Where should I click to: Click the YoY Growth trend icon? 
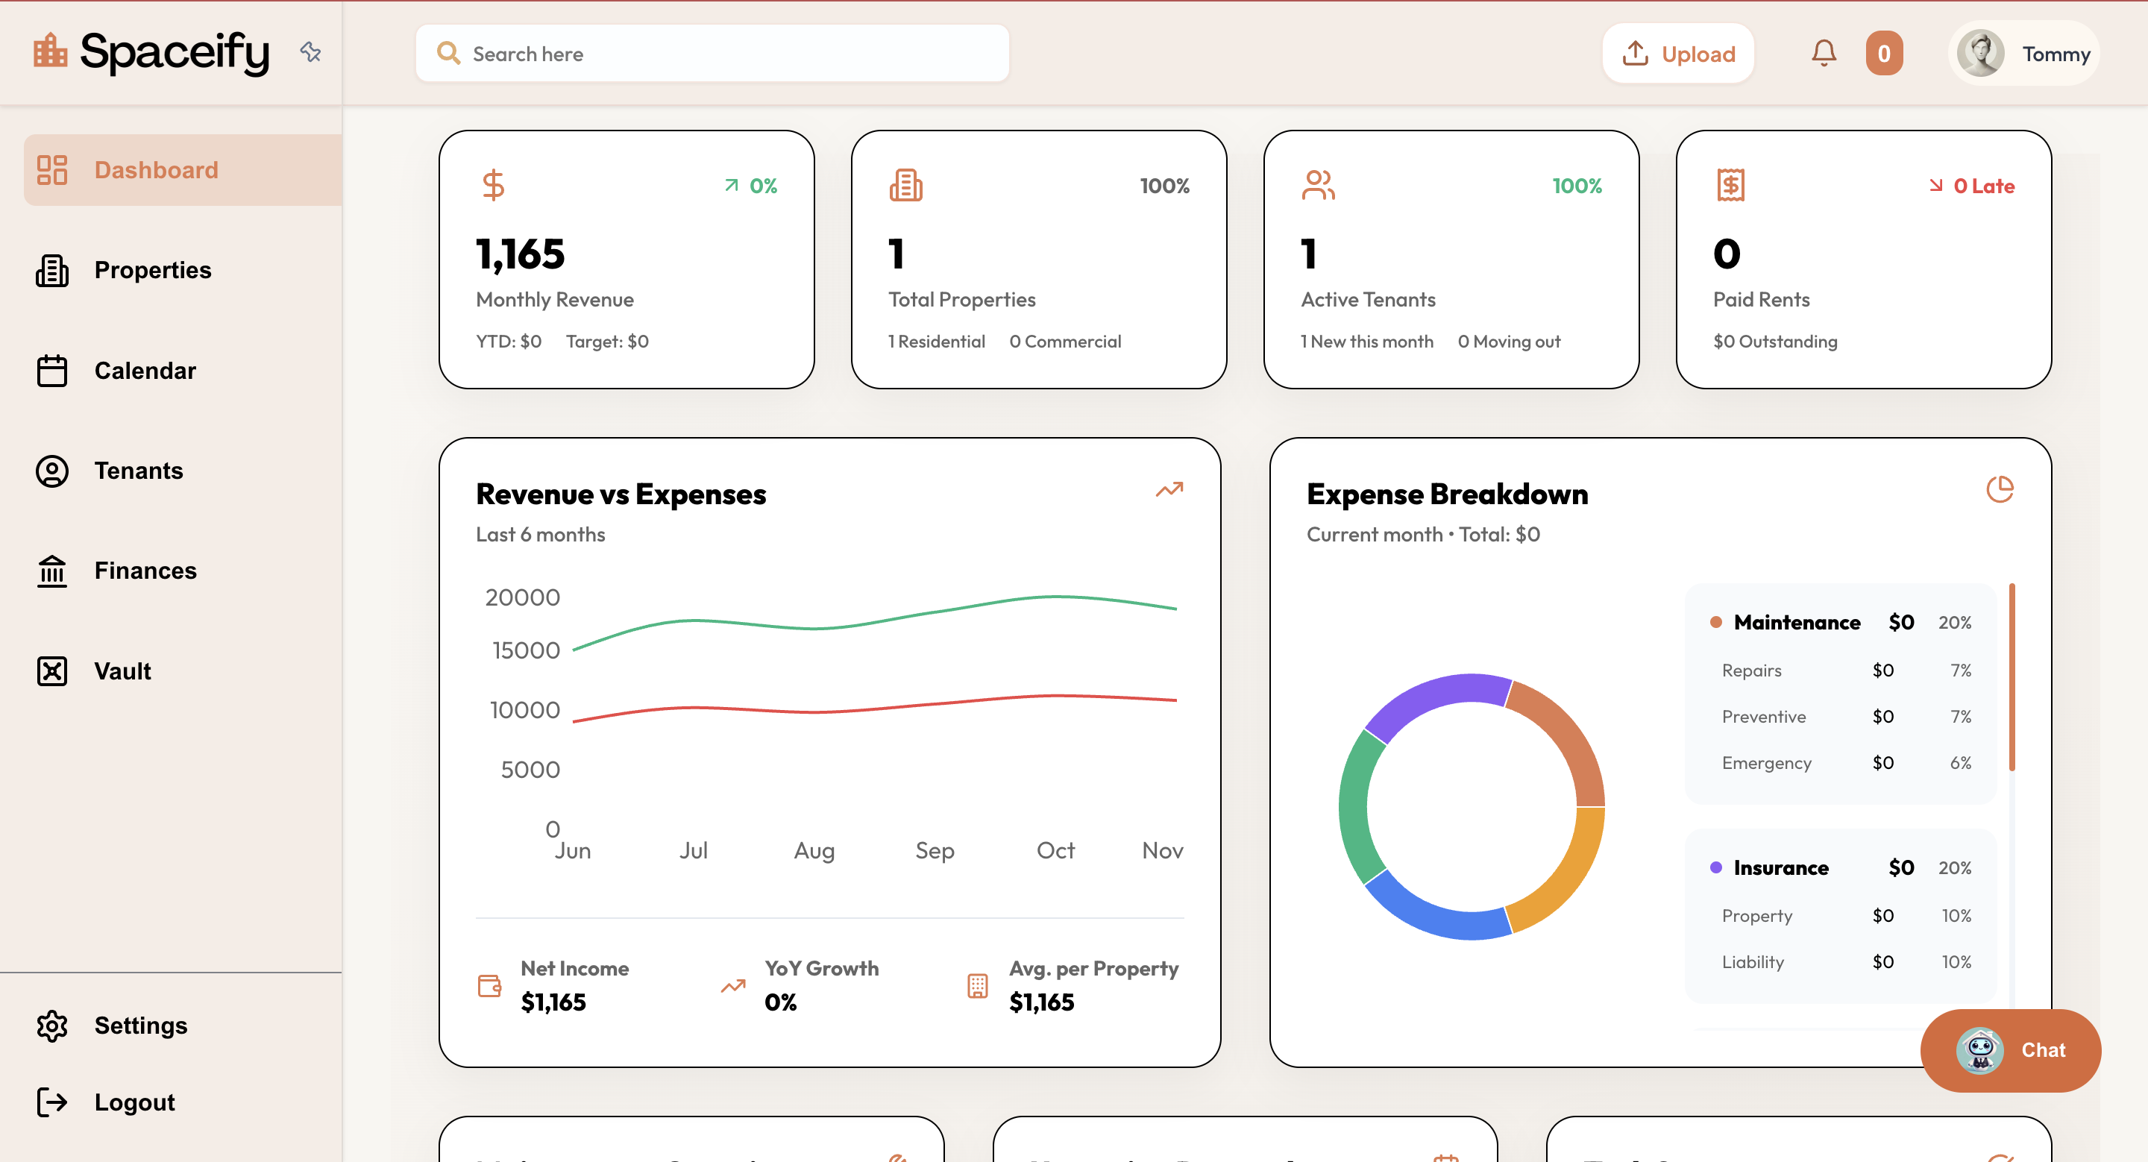[733, 986]
